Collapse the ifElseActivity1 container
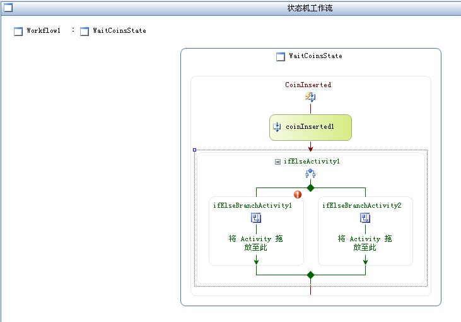The width and height of the screenshot is (461, 322). (277, 162)
